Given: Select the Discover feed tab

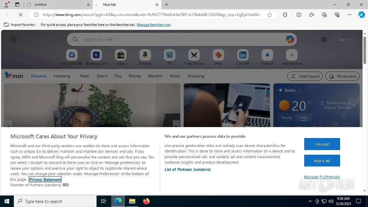Looking at the screenshot, I should coord(39,76).
